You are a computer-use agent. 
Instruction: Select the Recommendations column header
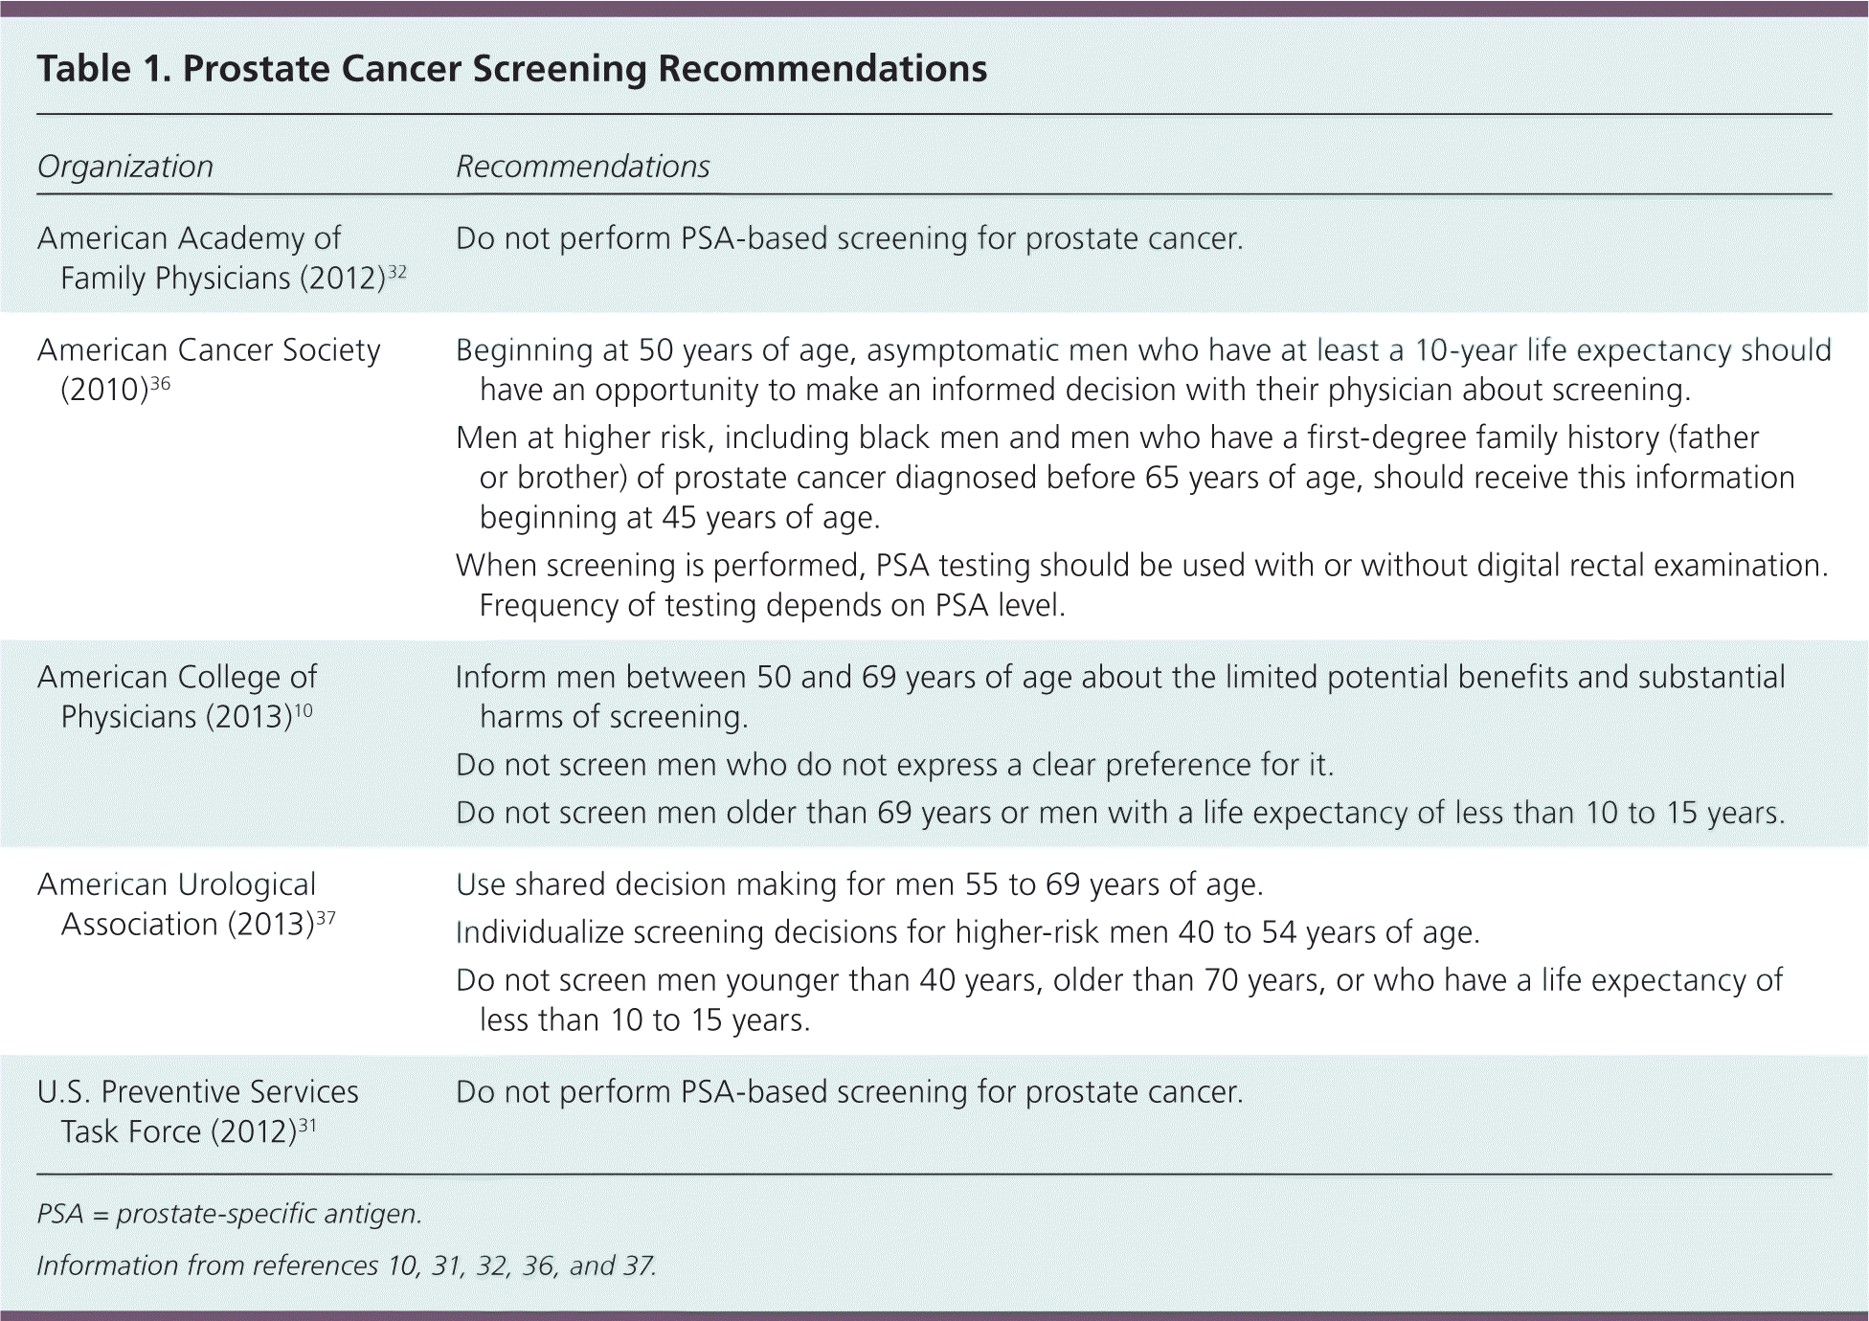coord(582,167)
